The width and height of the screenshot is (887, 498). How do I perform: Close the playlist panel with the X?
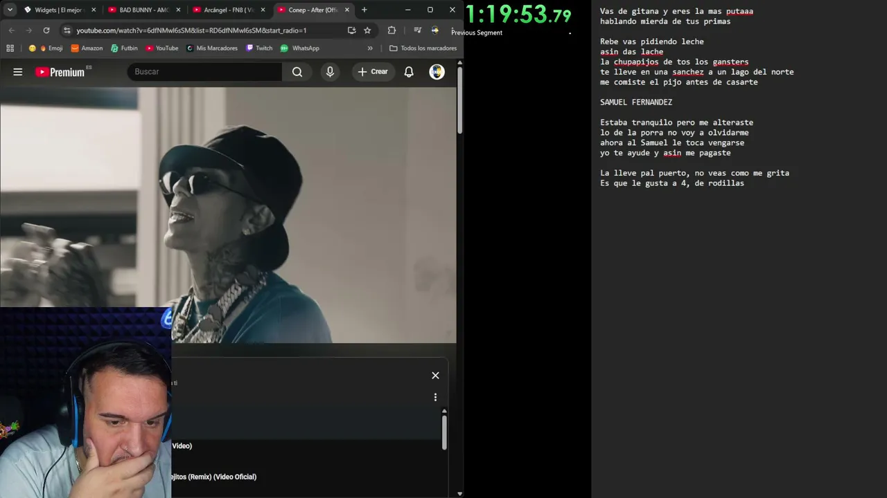coord(435,376)
